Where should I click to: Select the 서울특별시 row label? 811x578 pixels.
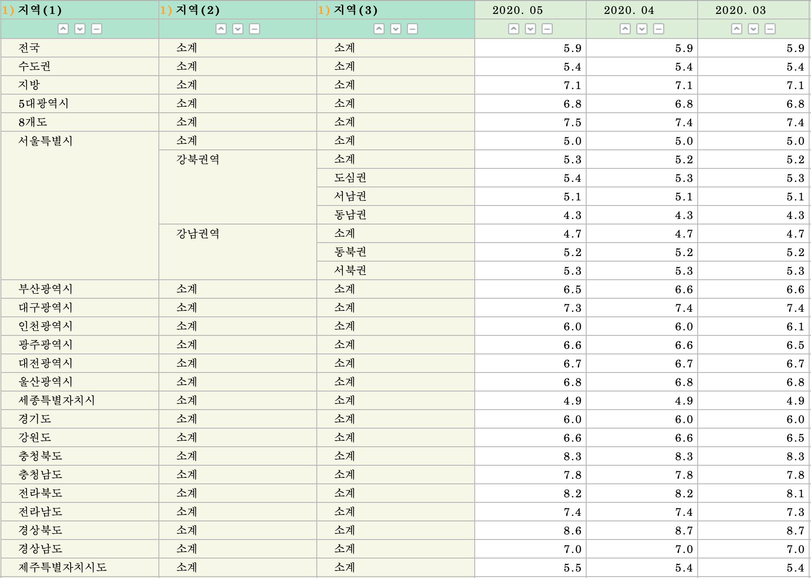[x=46, y=141]
